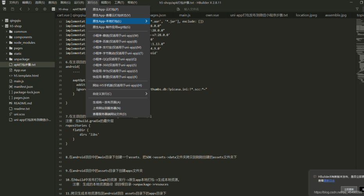
Task: Click h5-shop in the breadcrumb path
Action: 63,9
